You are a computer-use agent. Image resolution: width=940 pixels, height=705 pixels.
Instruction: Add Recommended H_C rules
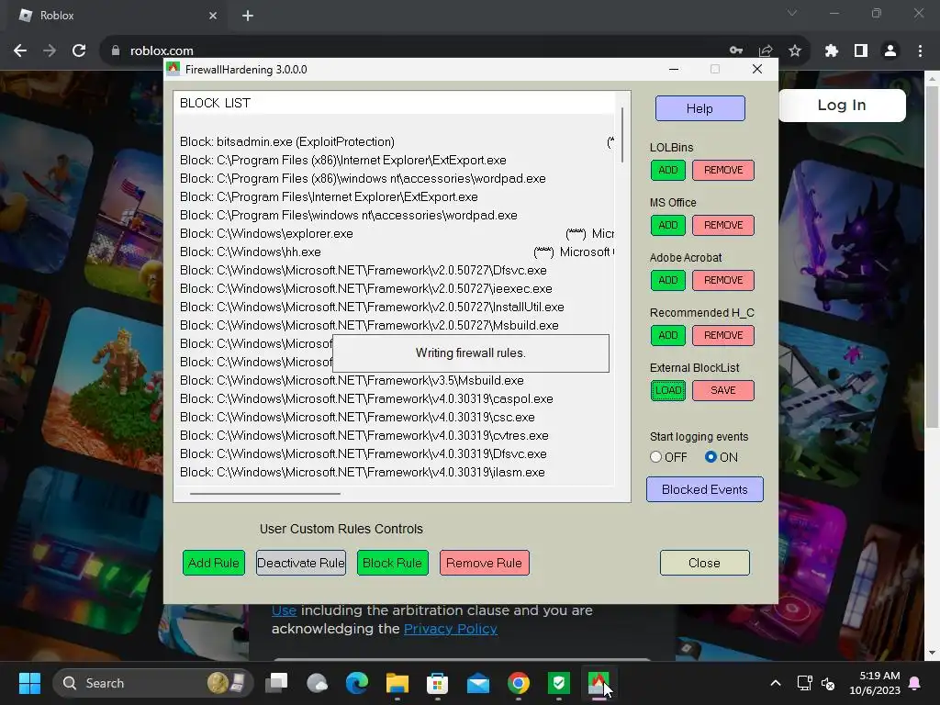pyautogui.click(x=668, y=336)
